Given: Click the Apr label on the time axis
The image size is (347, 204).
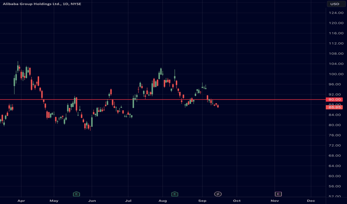Looking at the screenshot, I should [x=21, y=201].
